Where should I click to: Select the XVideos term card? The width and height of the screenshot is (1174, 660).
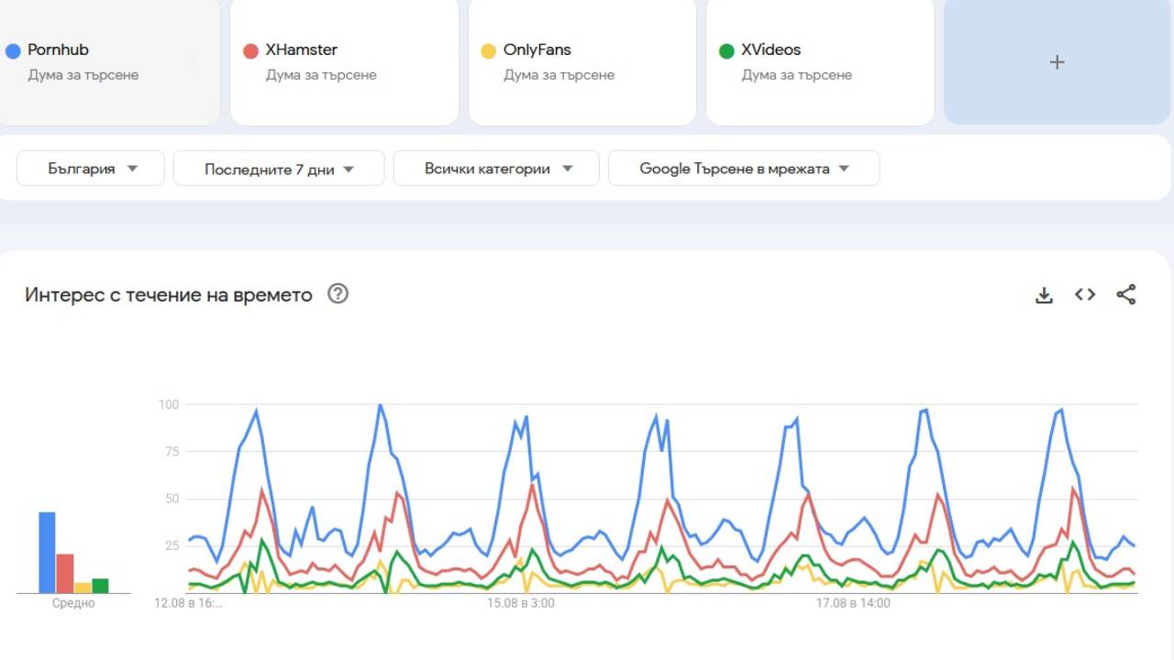(819, 62)
